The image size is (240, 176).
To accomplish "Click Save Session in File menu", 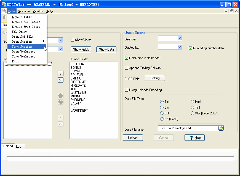I will pyautogui.click(x=27, y=46).
